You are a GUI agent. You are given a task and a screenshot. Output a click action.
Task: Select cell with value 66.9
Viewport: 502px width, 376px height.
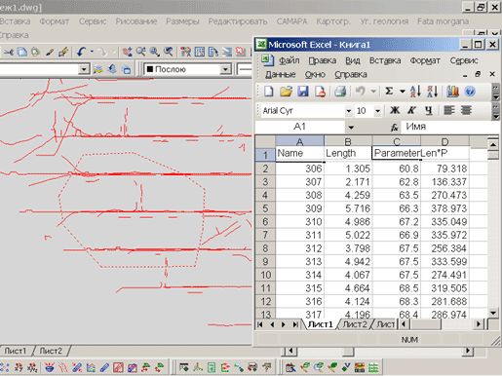click(397, 235)
